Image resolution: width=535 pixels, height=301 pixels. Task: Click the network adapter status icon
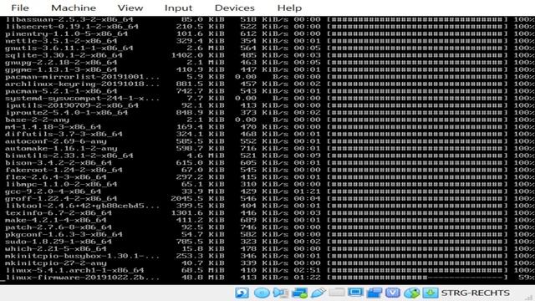click(x=300, y=293)
